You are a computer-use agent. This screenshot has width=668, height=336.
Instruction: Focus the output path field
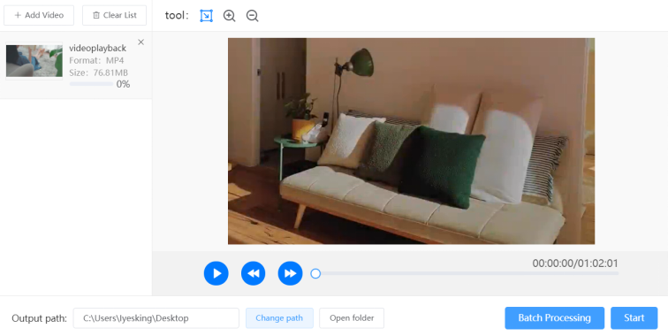[x=156, y=318]
